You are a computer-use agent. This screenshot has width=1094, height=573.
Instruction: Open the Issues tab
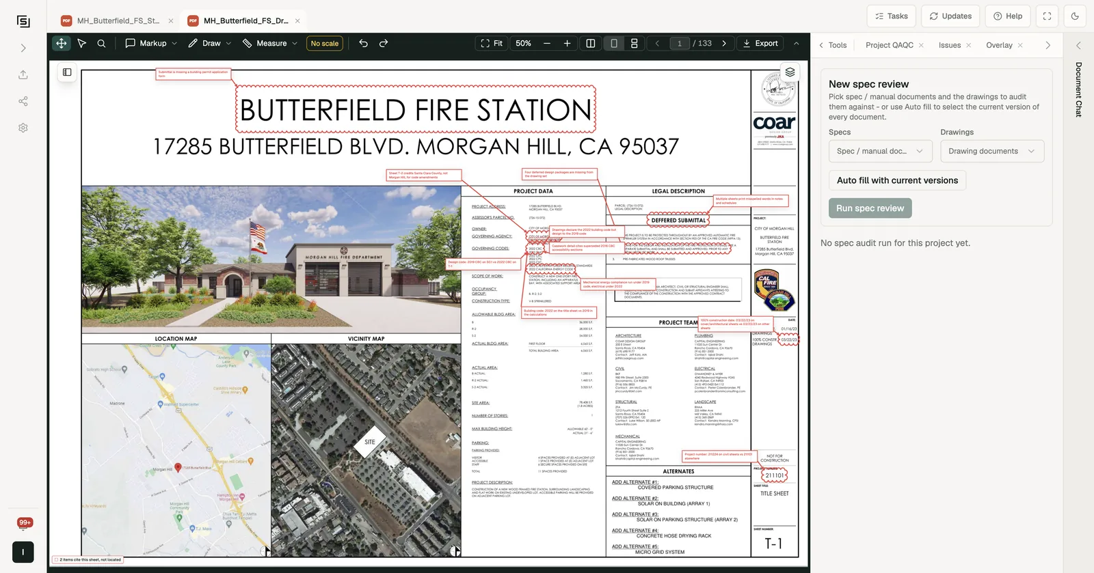click(x=950, y=45)
